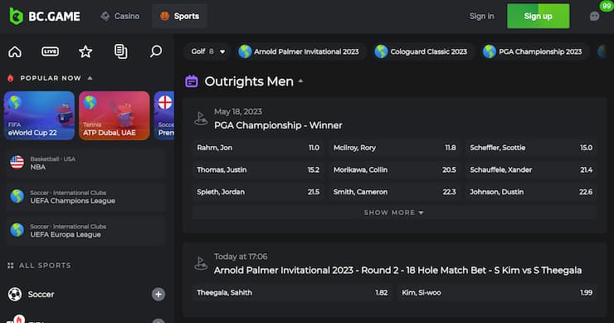Select Rahm, Jon odds 11.0
Image resolution: width=614 pixels, height=323 pixels.
pyautogui.click(x=258, y=148)
